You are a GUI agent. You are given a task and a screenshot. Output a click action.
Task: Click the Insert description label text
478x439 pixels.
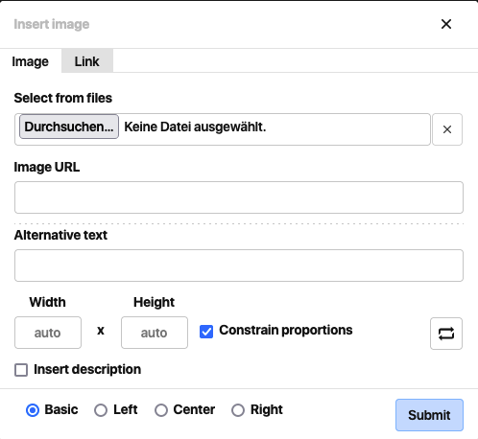[87, 369]
